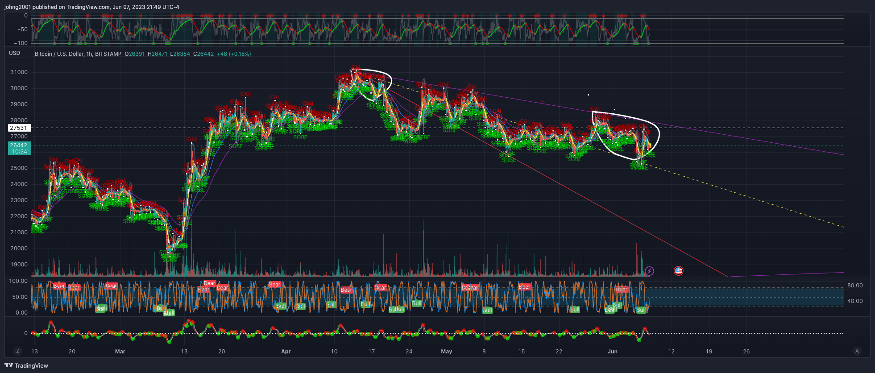The width and height of the screenshot is (875, 373).
Task: Click the 24 date label on time axis
Action: (409, 352)
